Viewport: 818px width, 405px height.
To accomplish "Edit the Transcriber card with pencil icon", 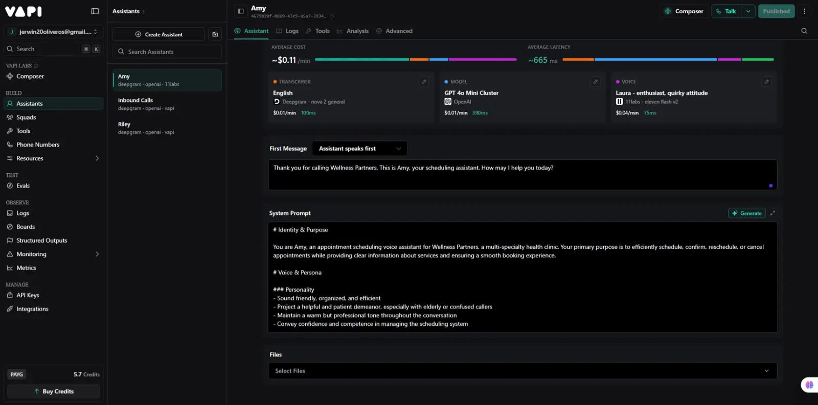I will pyautogui.click(x=424, y=82).
